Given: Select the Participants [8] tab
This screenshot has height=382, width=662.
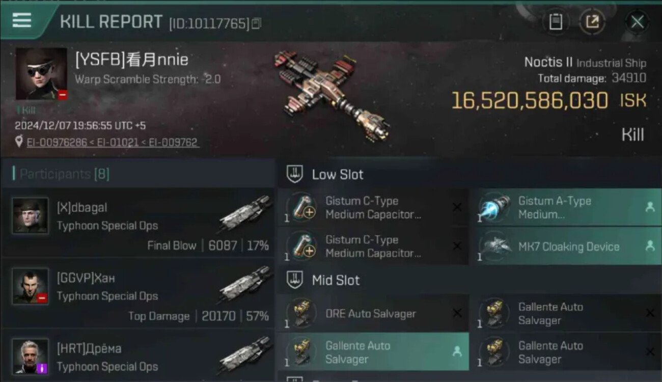Looking at the screenshot, I should coord(61,174).
